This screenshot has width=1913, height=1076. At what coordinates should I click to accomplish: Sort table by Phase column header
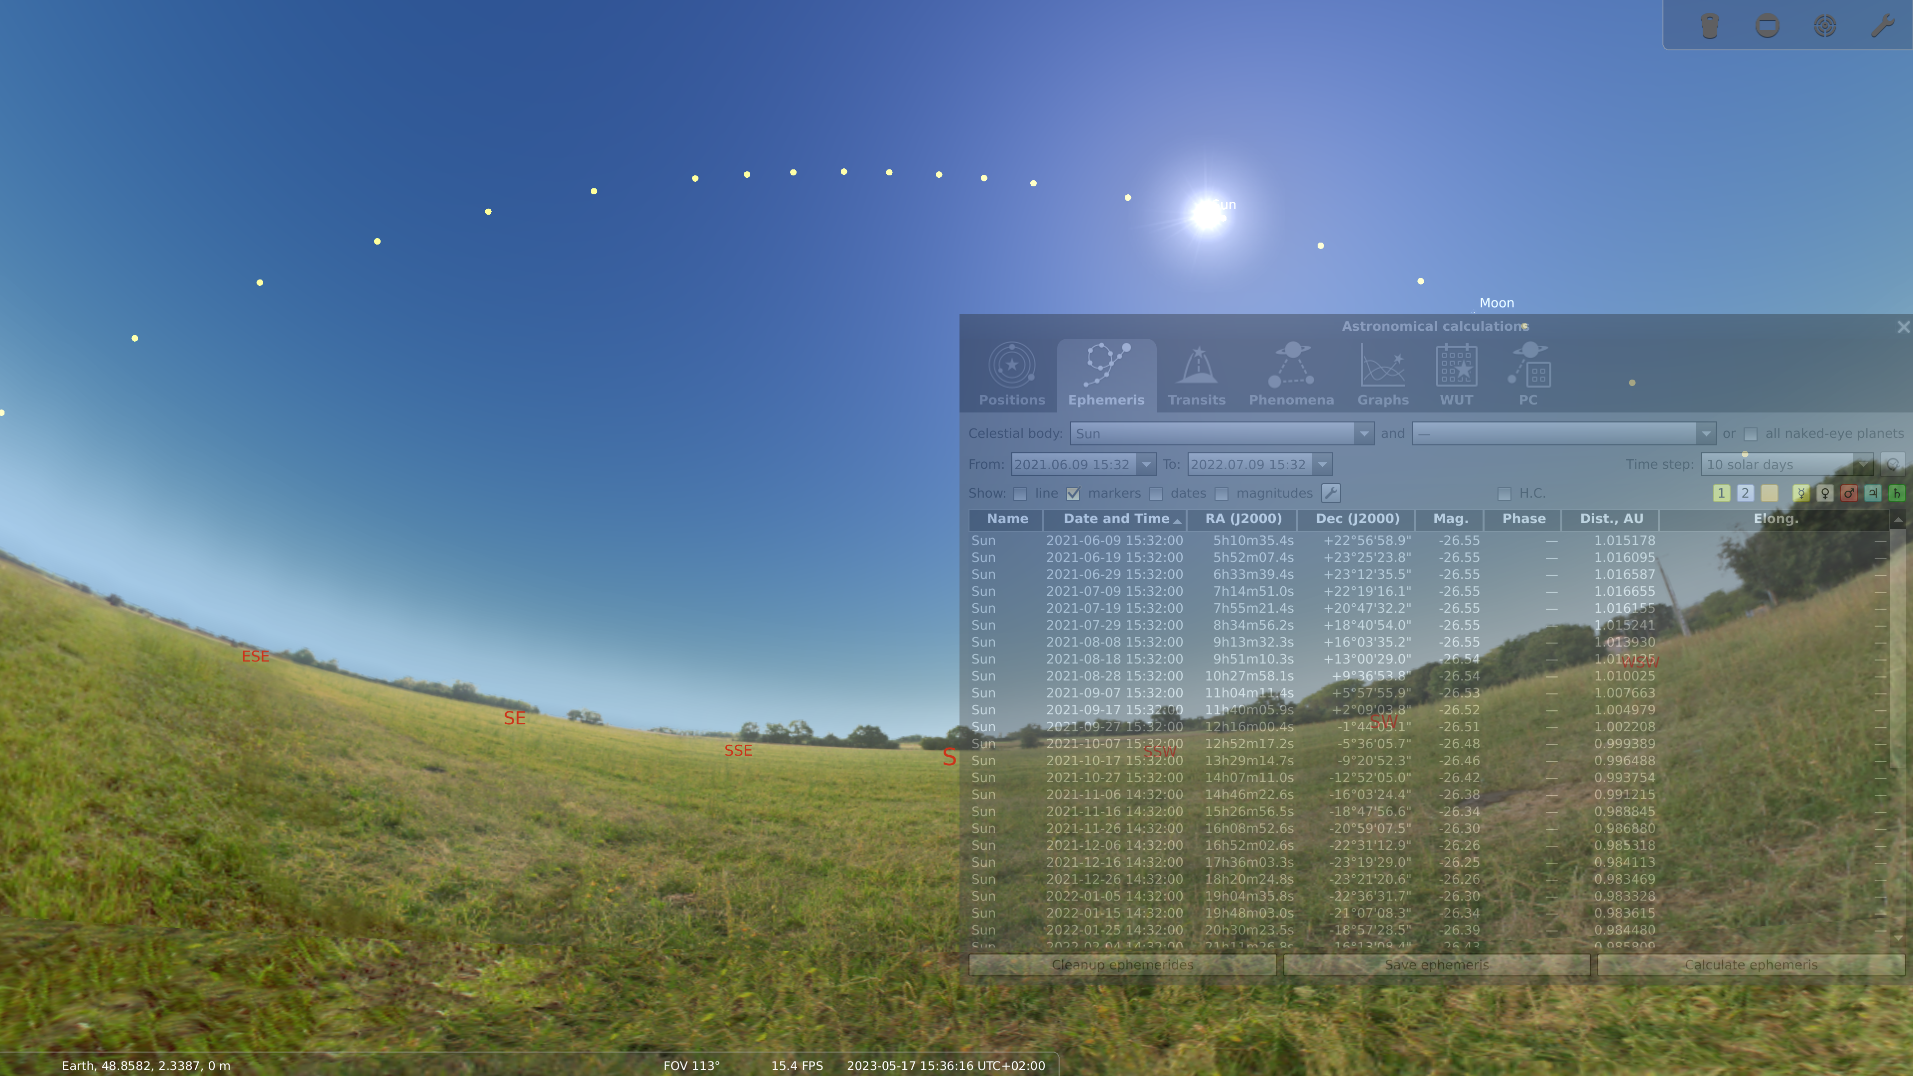pos(1523,519)
